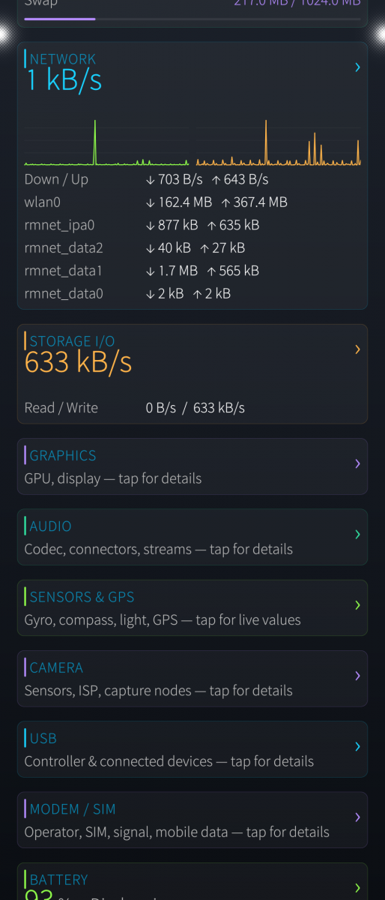This screenshot has width=385, height=900.
Task: Click the orange upload traffic graph
Action: 279,142
